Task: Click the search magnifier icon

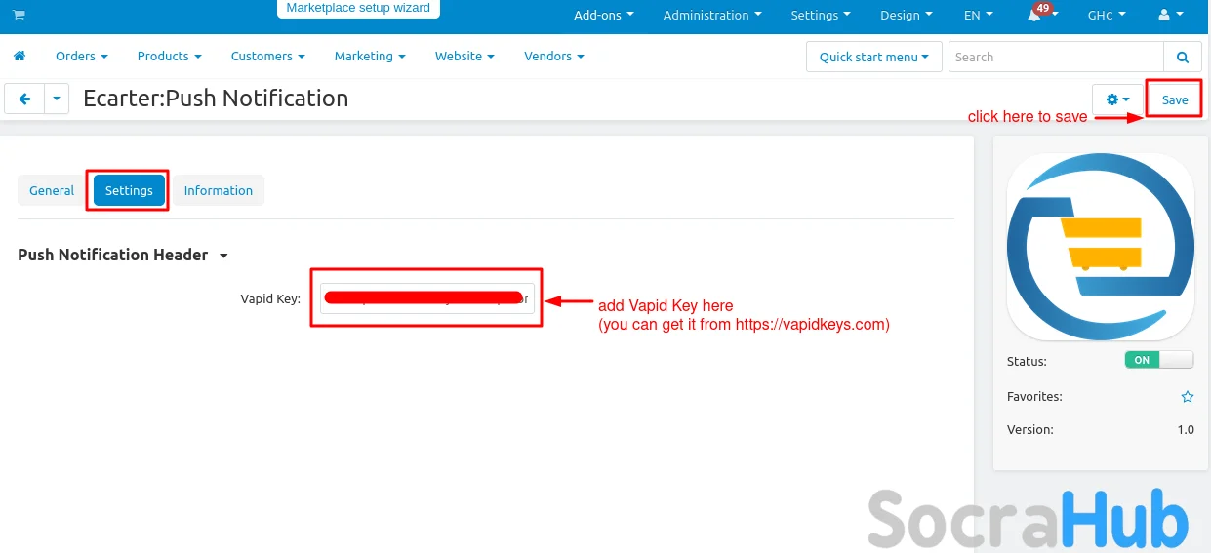Action: pos(1183,57)
